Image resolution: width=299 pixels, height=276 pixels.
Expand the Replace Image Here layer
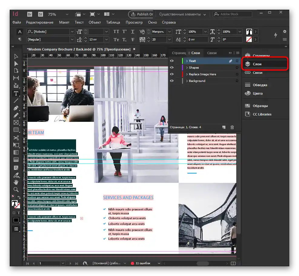pyautogui.click(x=187, y=74)
